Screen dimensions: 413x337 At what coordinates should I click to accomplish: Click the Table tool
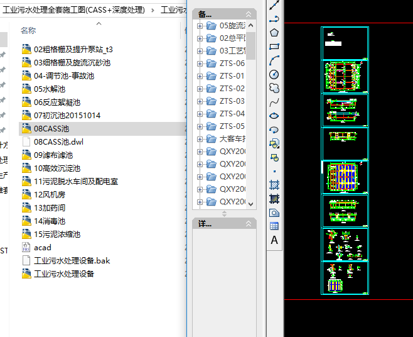pyautogui.click(x=274, y=226)
